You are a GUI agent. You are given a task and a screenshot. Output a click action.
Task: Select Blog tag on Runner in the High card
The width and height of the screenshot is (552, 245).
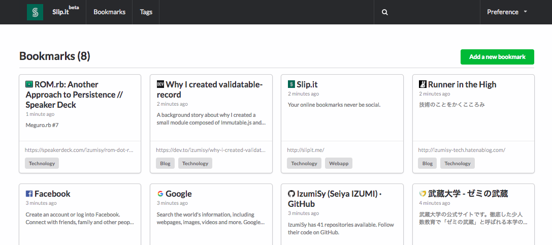click(428, 163)
